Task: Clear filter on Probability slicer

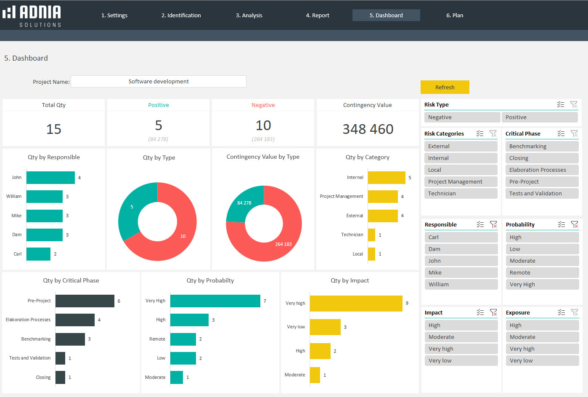Action: [575, 224]
